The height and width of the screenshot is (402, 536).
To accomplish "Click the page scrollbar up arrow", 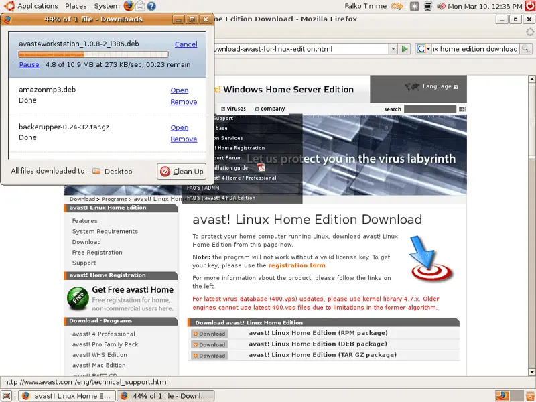I will (x=531, y=79).
